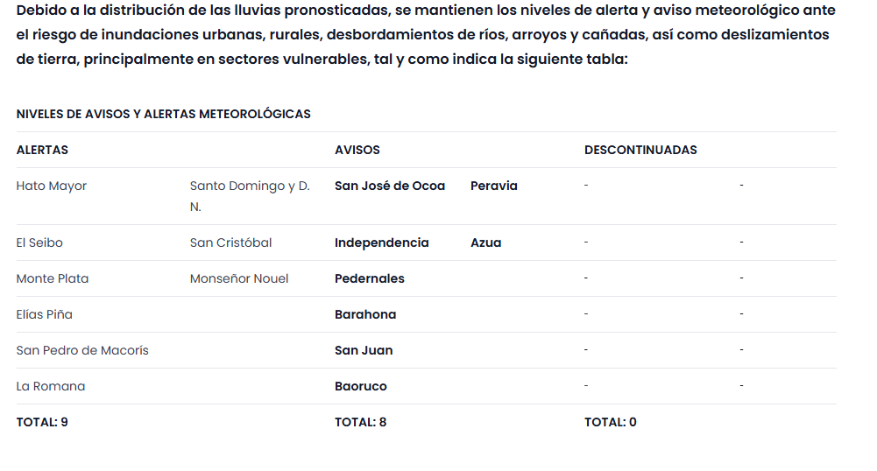Click the AVISOS column header
This screenshot has height=471, width=877.
tap(357, 150)
